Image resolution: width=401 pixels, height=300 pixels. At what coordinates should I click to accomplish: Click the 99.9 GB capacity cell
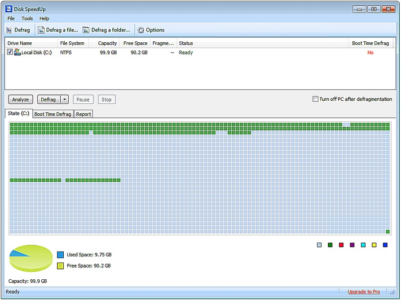(108, 53)
